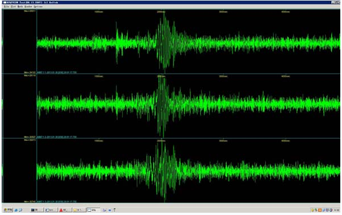Click the second quick launch icon beside Start
The width and height of the screenshot is (342, 215).
[20, 210]
